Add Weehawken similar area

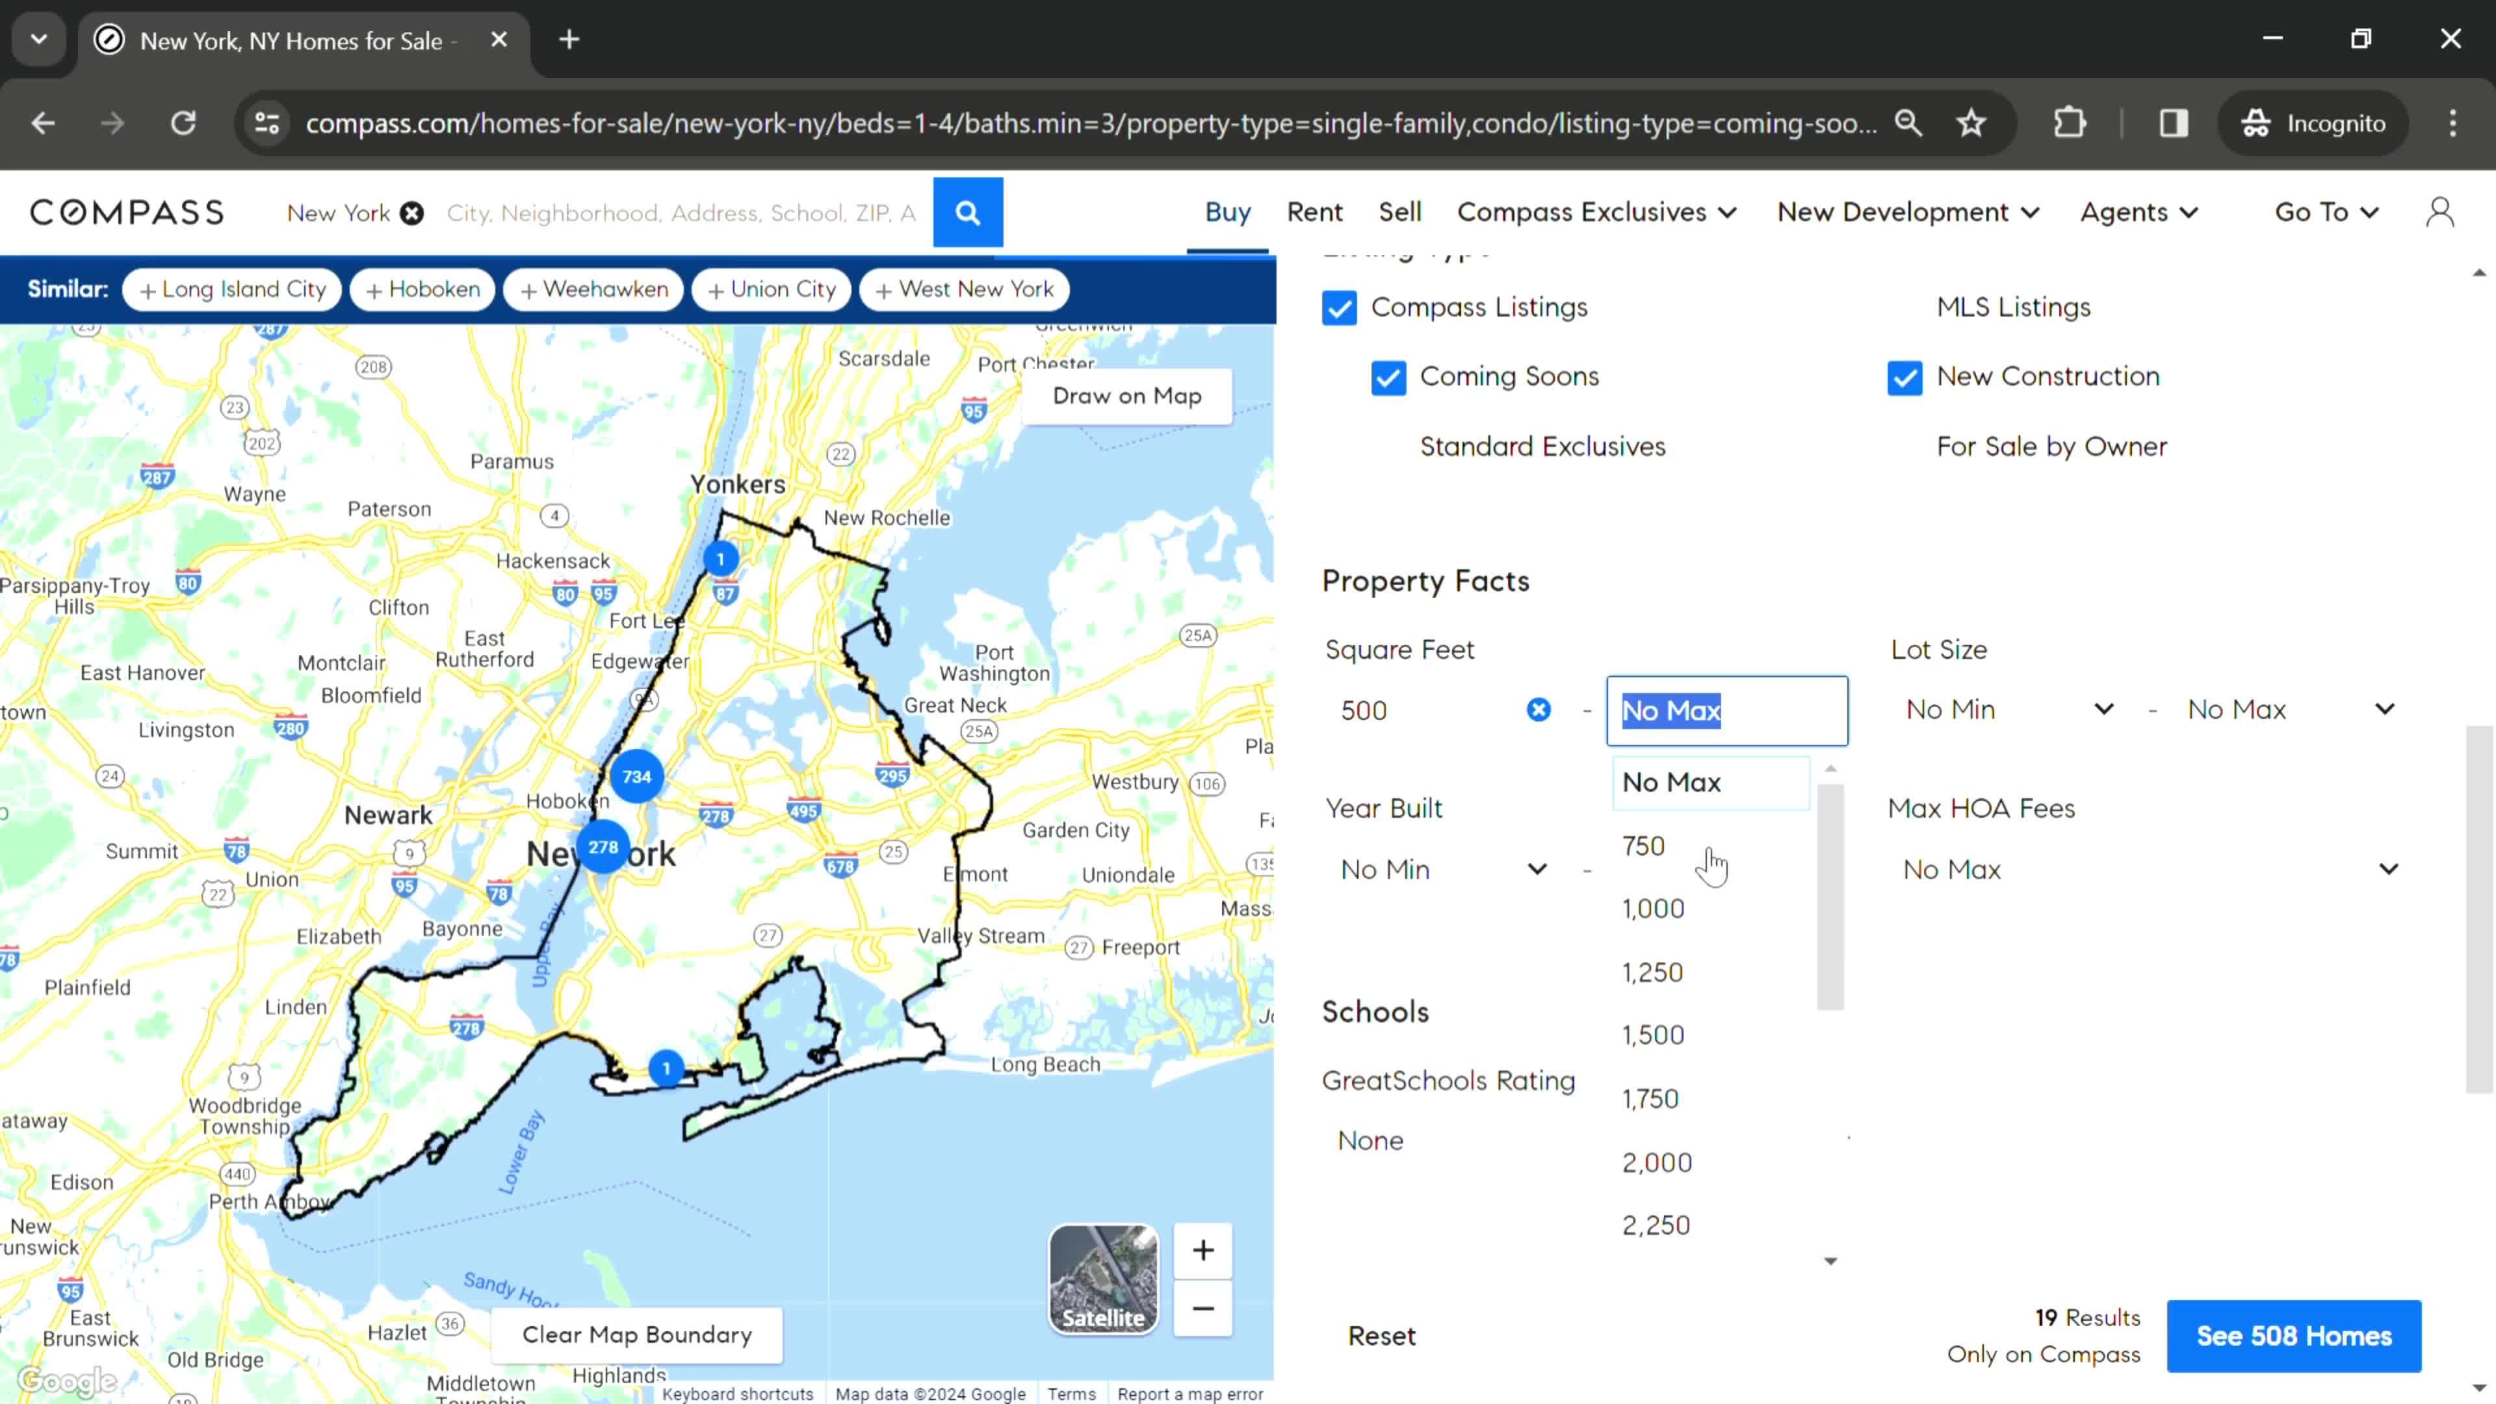tap(593, 290)
